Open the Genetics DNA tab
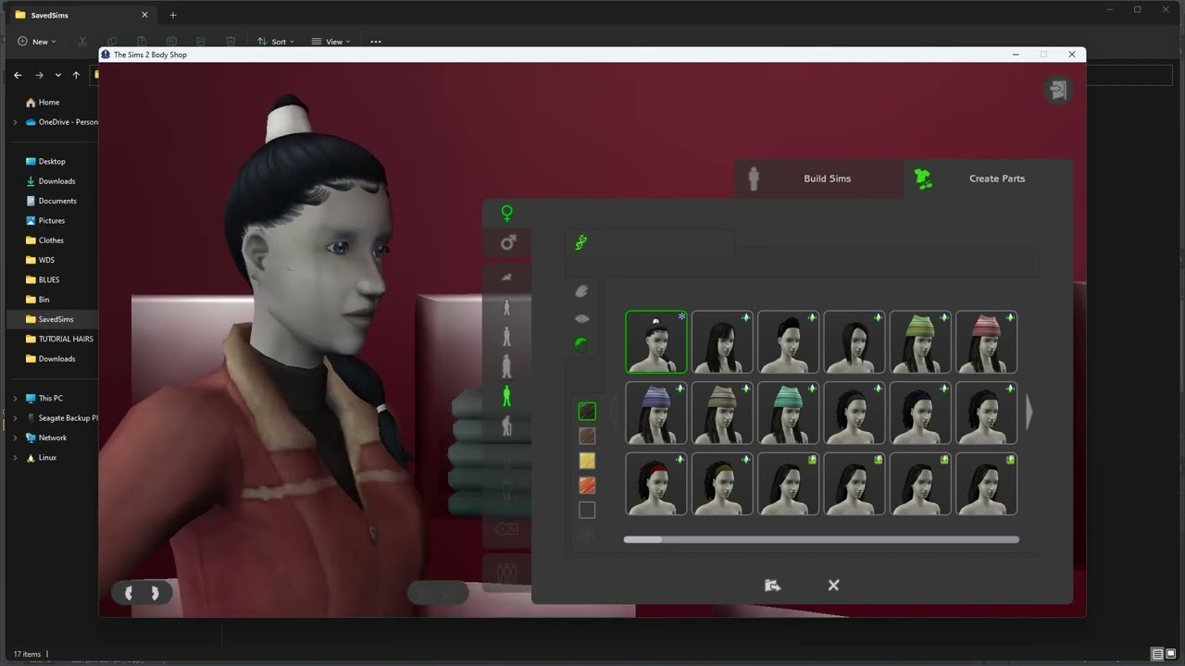This screenshot has width=1185, height=666. click(x=581, y=242)
